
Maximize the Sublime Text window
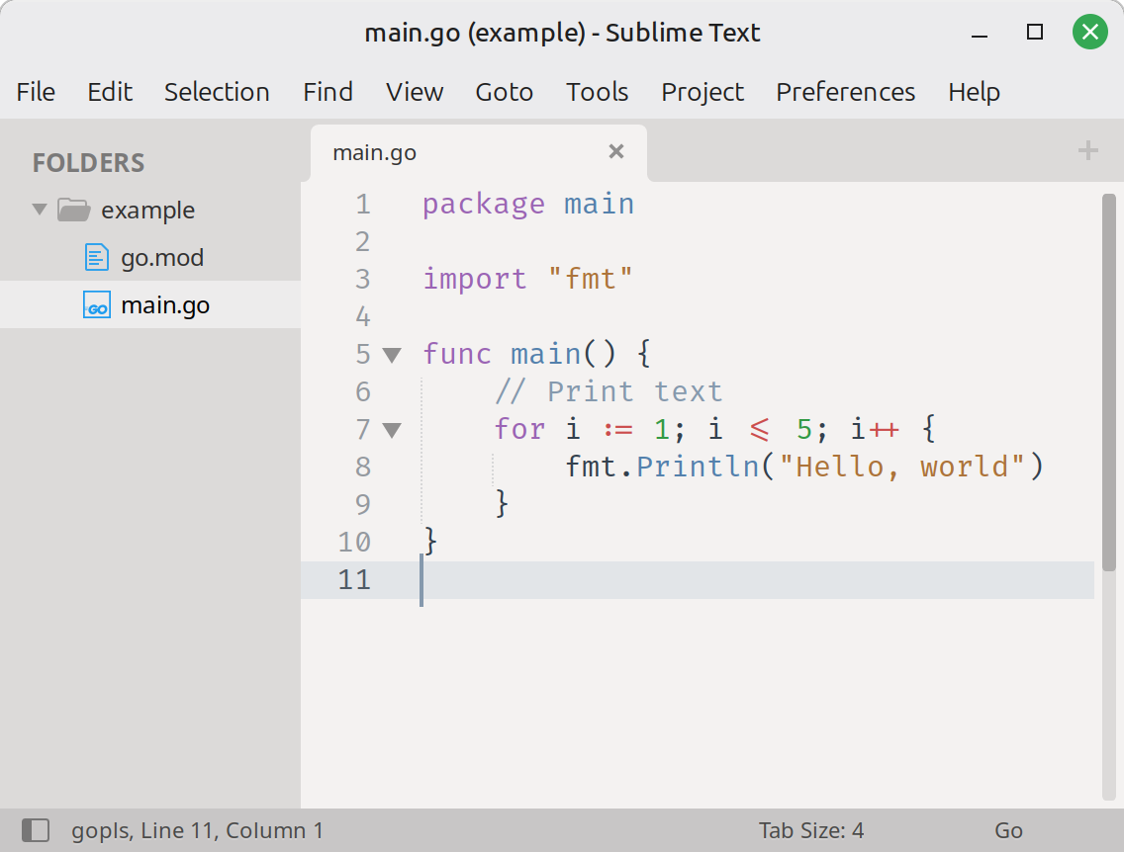pos(1034,33)
